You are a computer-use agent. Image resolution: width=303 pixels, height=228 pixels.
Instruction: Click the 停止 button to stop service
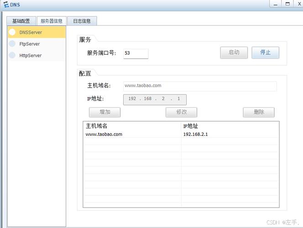(265, 52)
